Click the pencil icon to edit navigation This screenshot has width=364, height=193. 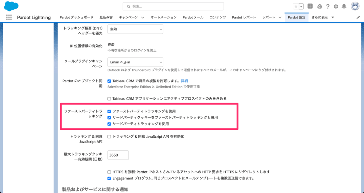click(358, 18)
